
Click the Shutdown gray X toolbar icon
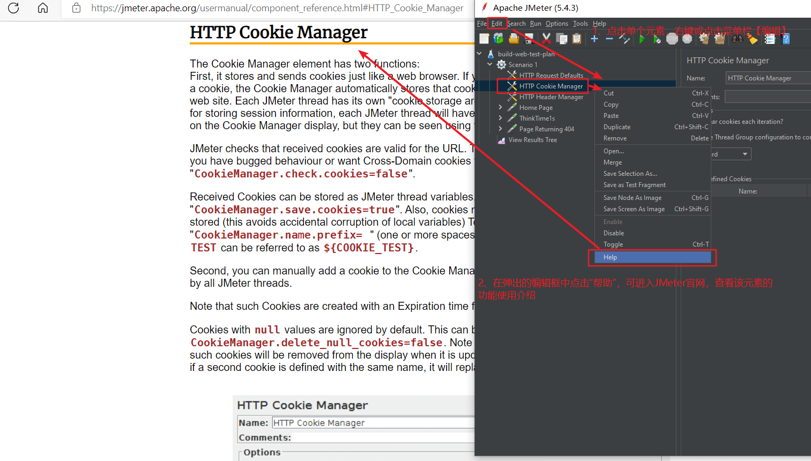(x=687, y=39)
